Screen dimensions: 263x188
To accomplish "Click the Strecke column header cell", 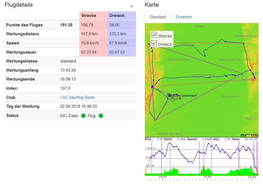I will (x=93, y=16).
